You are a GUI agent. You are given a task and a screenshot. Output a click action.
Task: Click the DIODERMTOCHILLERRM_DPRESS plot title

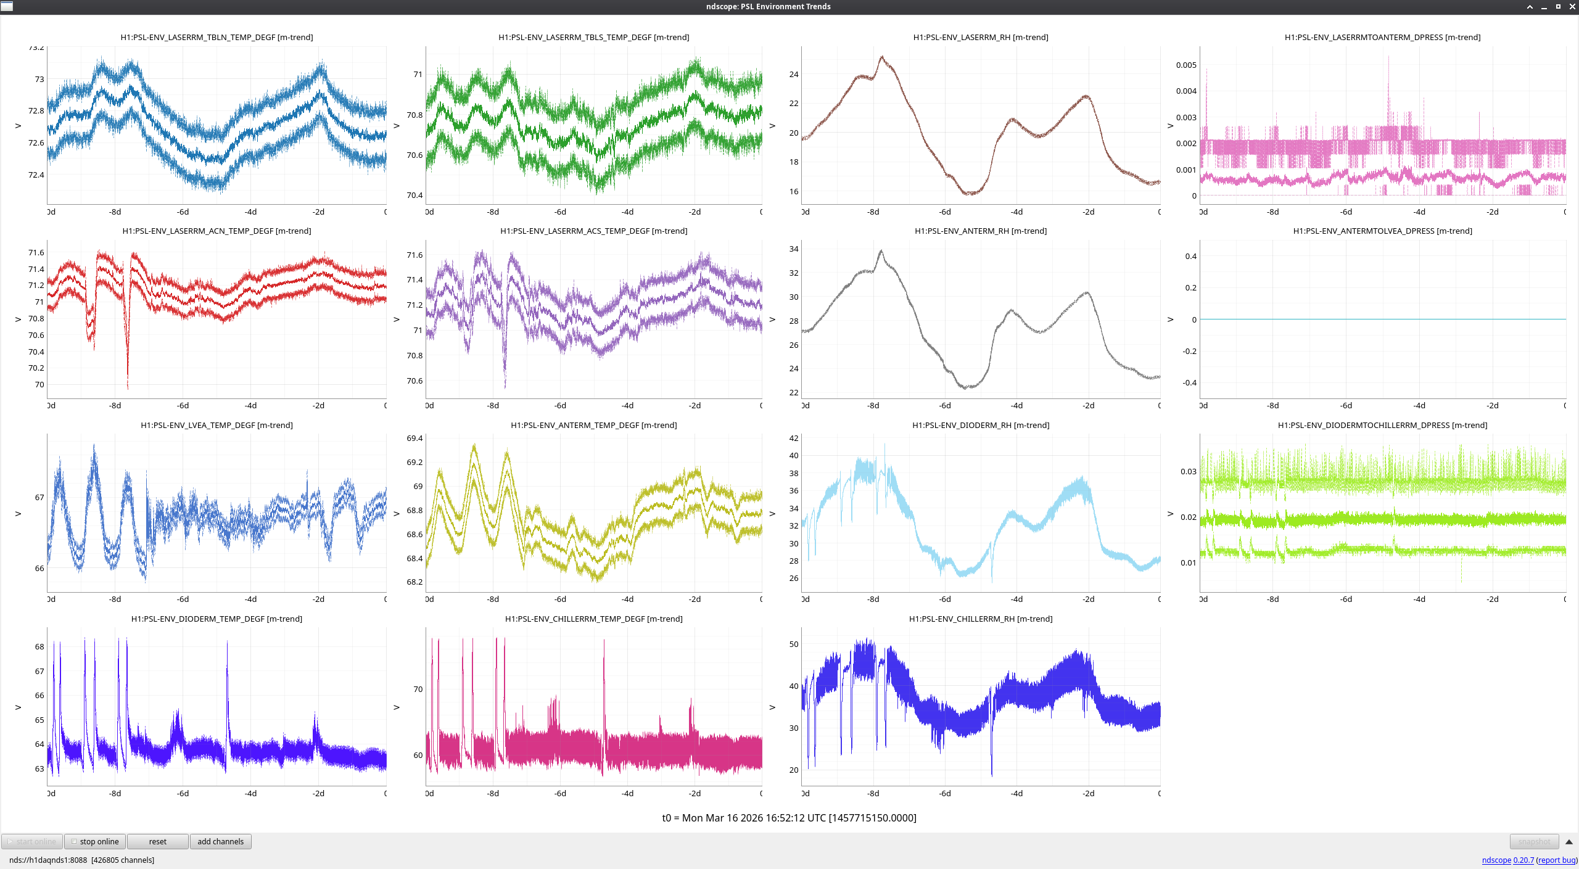coord(1382,425)
